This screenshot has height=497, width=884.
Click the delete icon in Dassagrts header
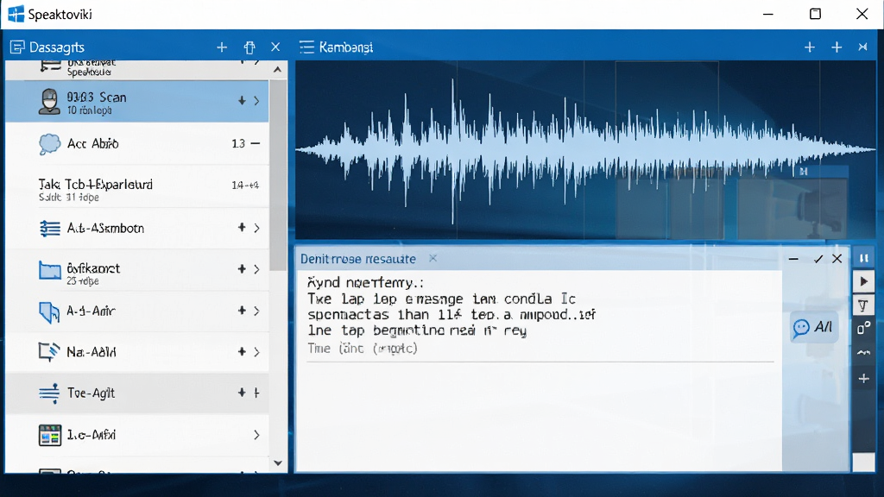click(249, 47)
